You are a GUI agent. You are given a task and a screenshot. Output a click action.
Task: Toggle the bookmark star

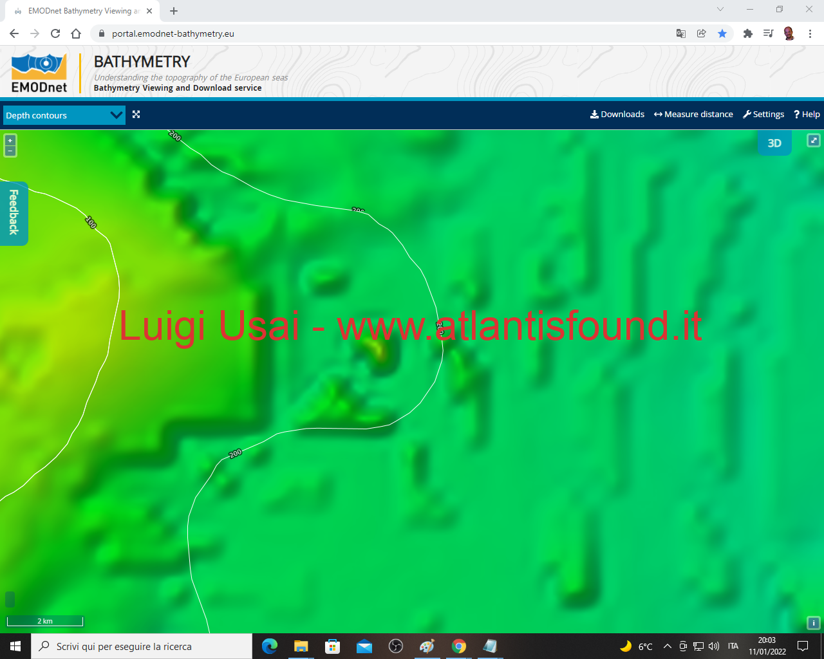click(722, 33)
